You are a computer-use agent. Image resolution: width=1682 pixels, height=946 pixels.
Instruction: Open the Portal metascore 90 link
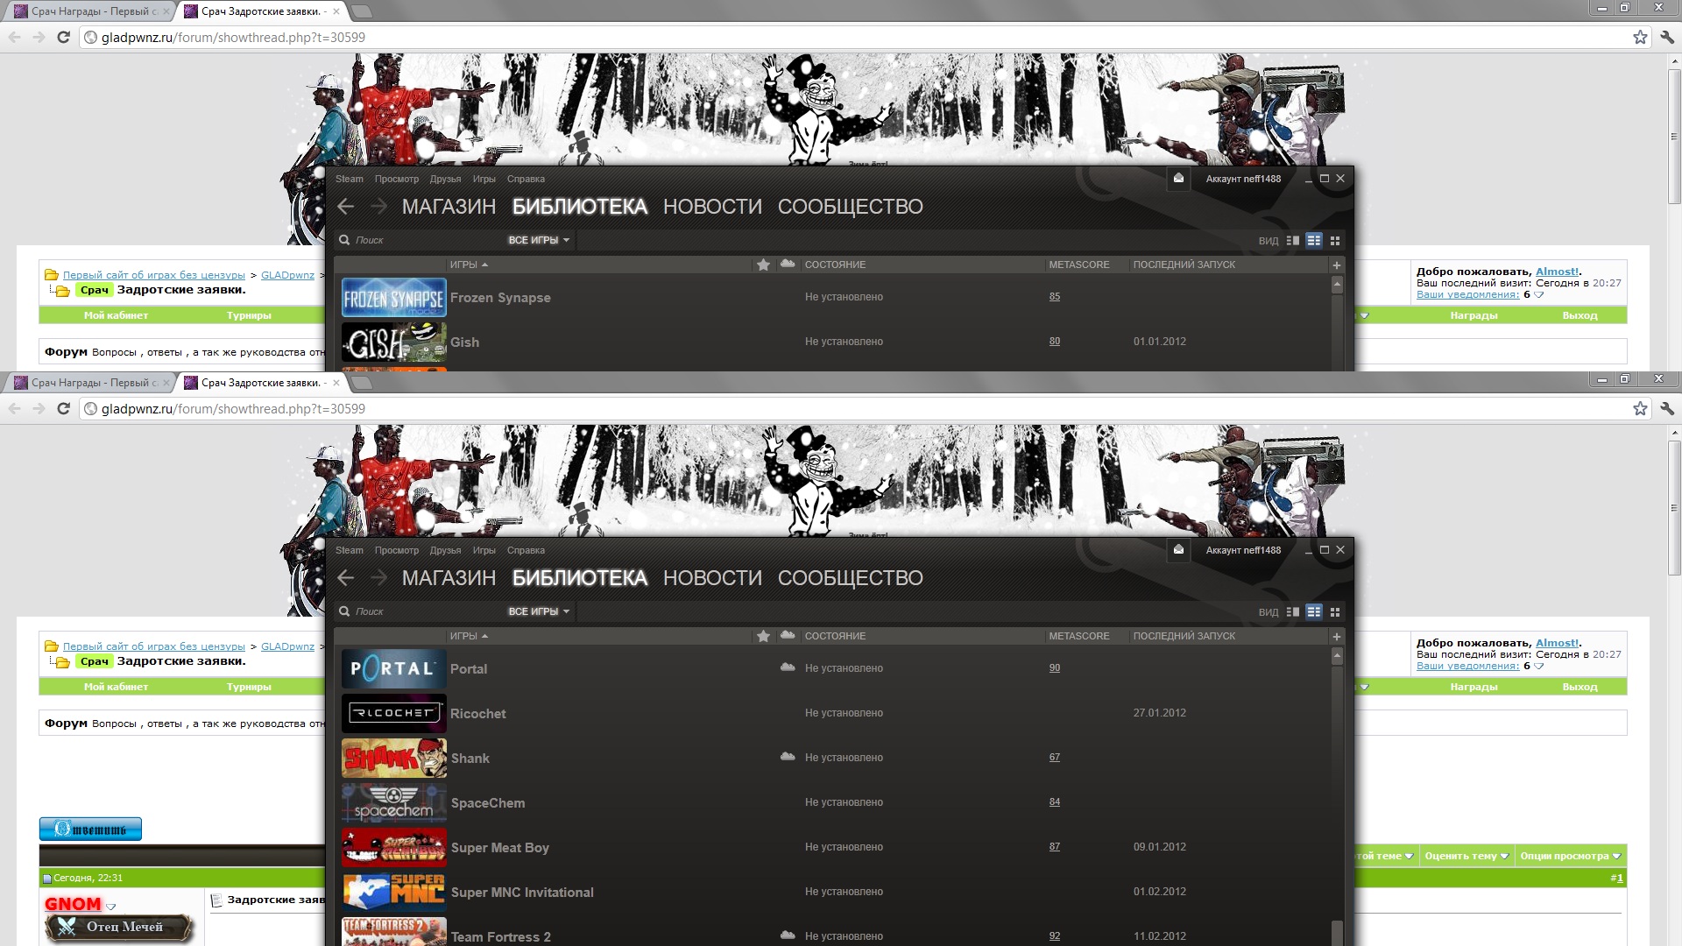pyautogui.click(x=1055, y=668)
